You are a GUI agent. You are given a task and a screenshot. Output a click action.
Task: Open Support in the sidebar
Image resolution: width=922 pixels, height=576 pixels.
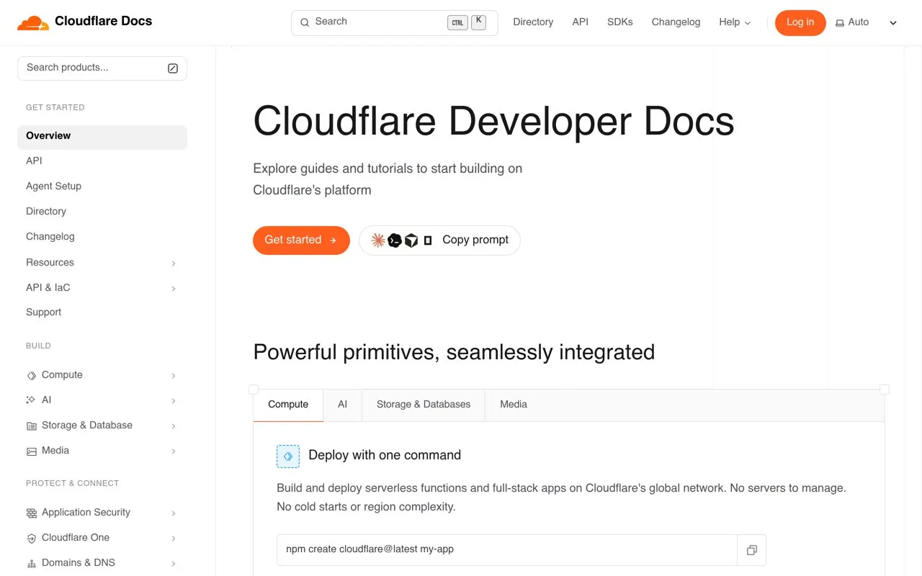tap(43, 312)
